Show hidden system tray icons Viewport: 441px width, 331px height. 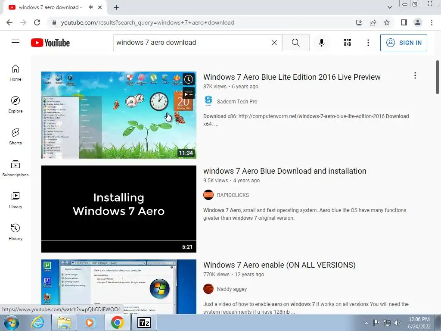[366, 323]
